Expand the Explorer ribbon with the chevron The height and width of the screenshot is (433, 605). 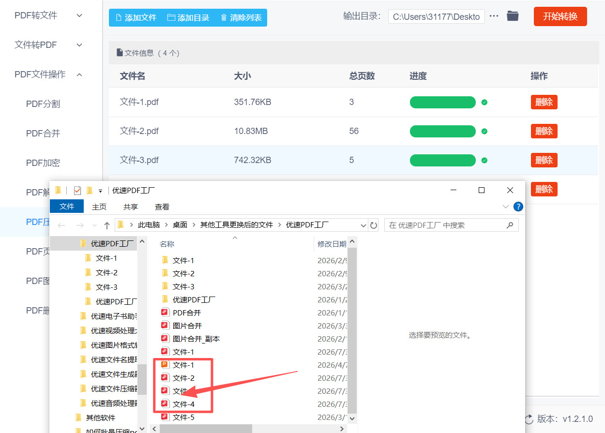pos(506,207)
